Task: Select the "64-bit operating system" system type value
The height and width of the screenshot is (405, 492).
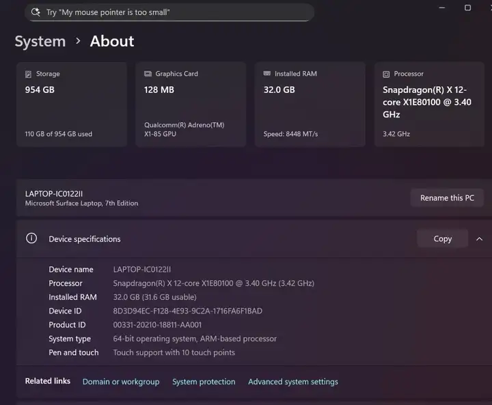Action: point(195,339)
